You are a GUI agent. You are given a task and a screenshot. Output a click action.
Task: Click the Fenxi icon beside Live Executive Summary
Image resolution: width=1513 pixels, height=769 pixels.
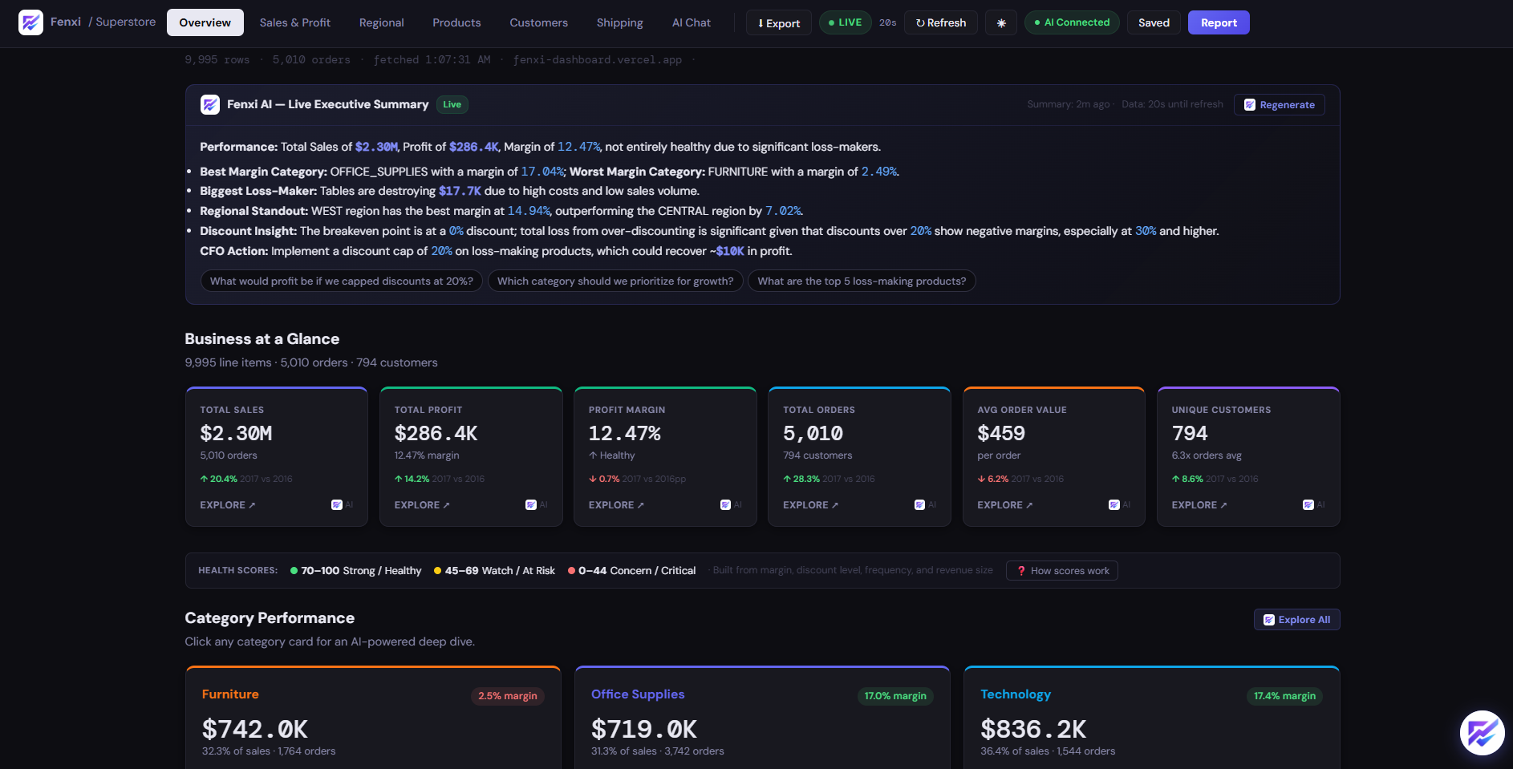pyautogui.click(x=209, y=104)
